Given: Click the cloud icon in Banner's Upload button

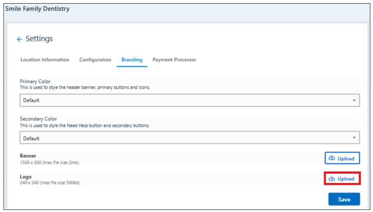Looking at the screenshot, I should point(332,158).
